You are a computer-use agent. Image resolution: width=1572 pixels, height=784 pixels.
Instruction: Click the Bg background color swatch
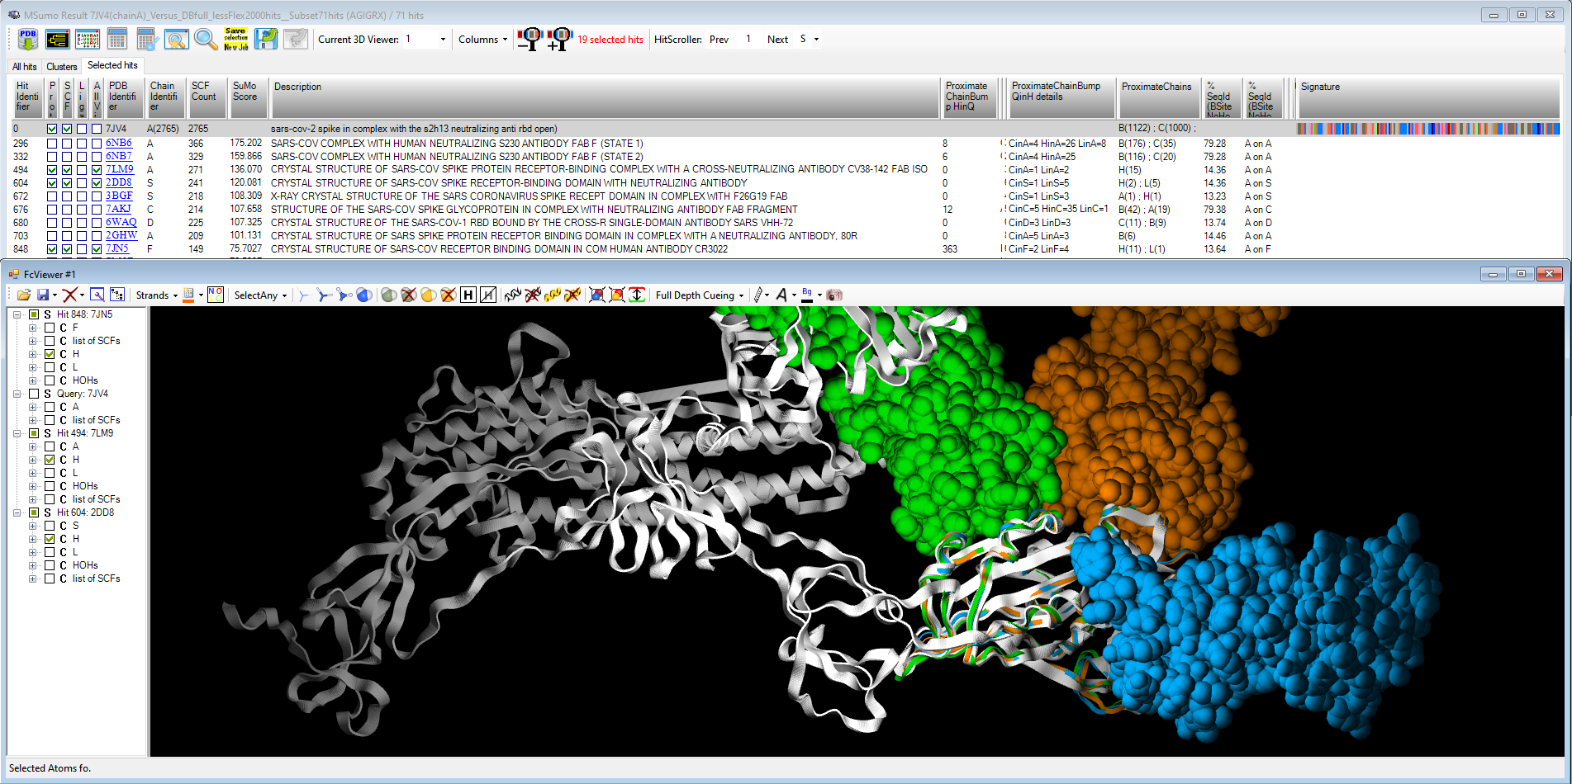coord(807,295)
